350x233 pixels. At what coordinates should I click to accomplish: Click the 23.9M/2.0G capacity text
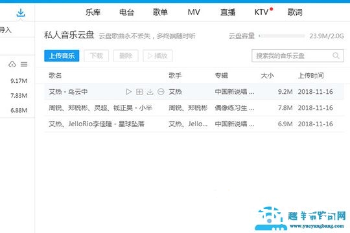[x=326, y=36]
